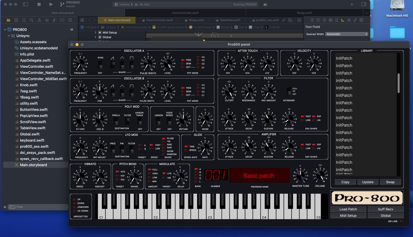This screenshot has height=237, width=413.
Task: Stop the running PRO800 app in Xcode
Action: 39,4
